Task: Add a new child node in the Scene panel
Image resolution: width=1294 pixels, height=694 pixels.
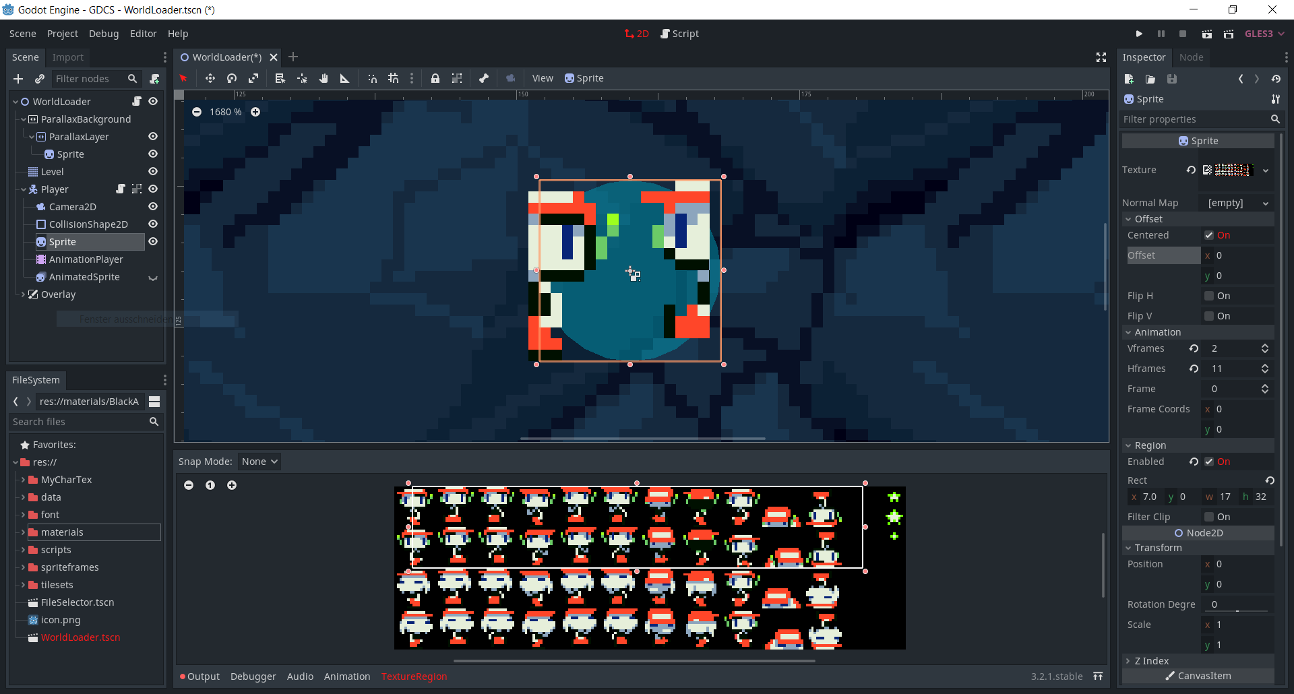Action: pyautogui.click(x=18, y=79)
